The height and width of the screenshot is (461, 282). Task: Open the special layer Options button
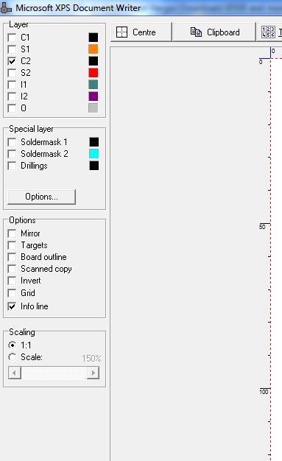(x=41, y=197)
